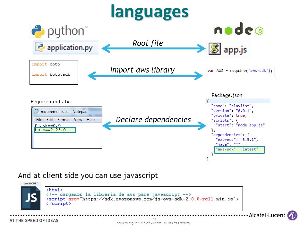The width and height of the screenshot is (308, 231).
Task: Click the 'import boto.sdb' code line
Action: (51, 74)
